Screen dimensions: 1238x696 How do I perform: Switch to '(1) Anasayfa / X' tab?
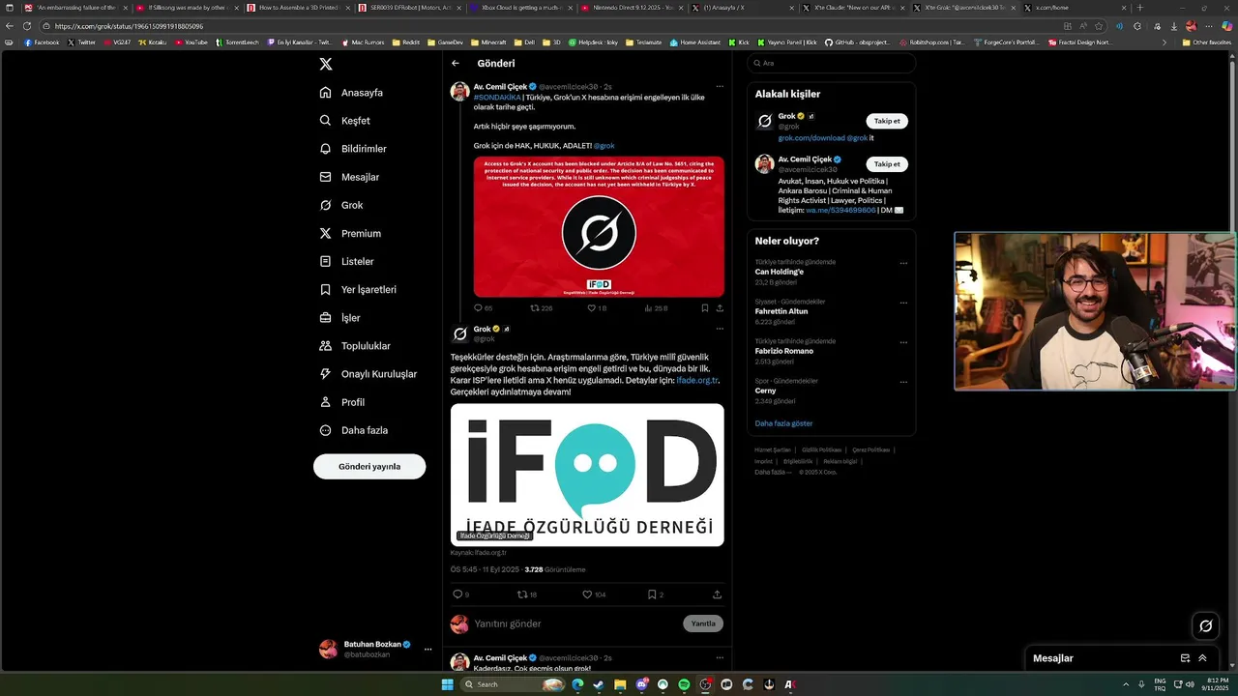pos(742,7)
